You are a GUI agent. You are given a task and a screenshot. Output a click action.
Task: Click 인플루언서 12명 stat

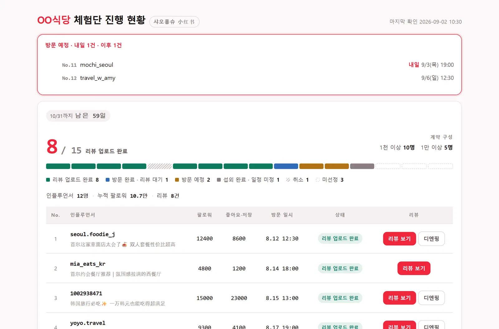tap(67, 196)
